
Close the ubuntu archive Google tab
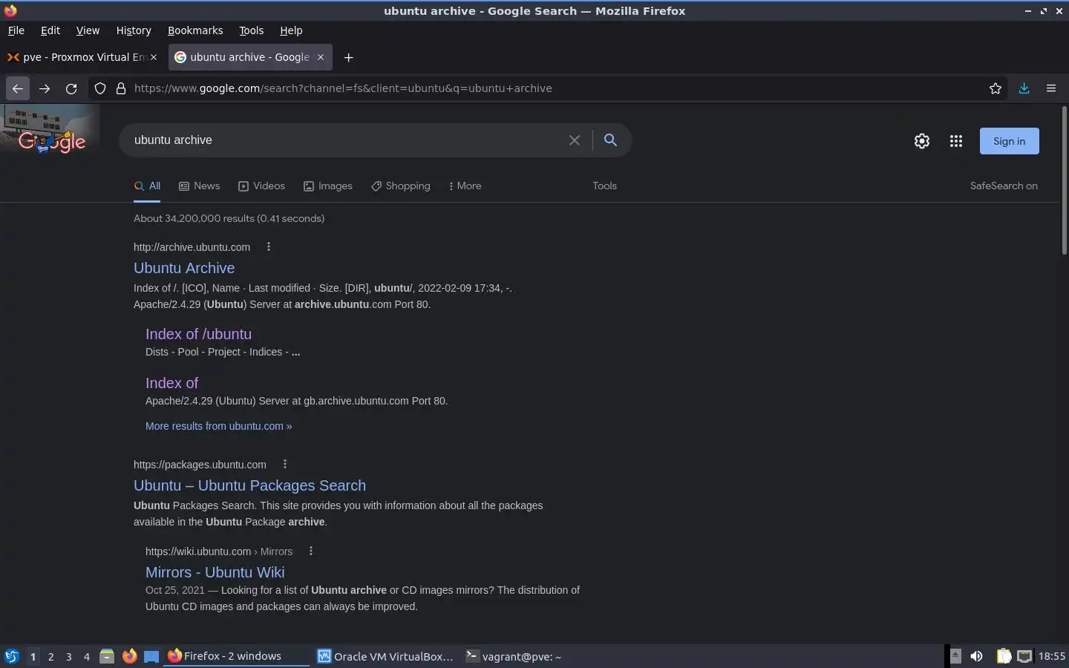(x=321, y=57)
